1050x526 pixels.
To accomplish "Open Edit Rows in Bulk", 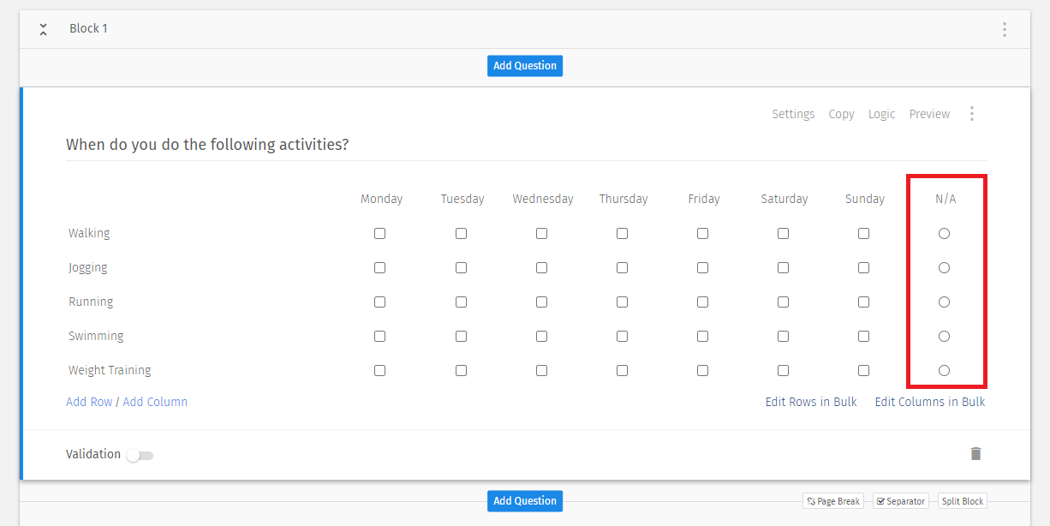I will (809, 401).
